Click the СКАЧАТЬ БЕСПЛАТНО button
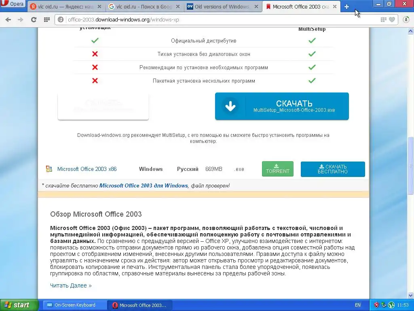The width and height of the screenshot is (414, 311). coord(333,169)
